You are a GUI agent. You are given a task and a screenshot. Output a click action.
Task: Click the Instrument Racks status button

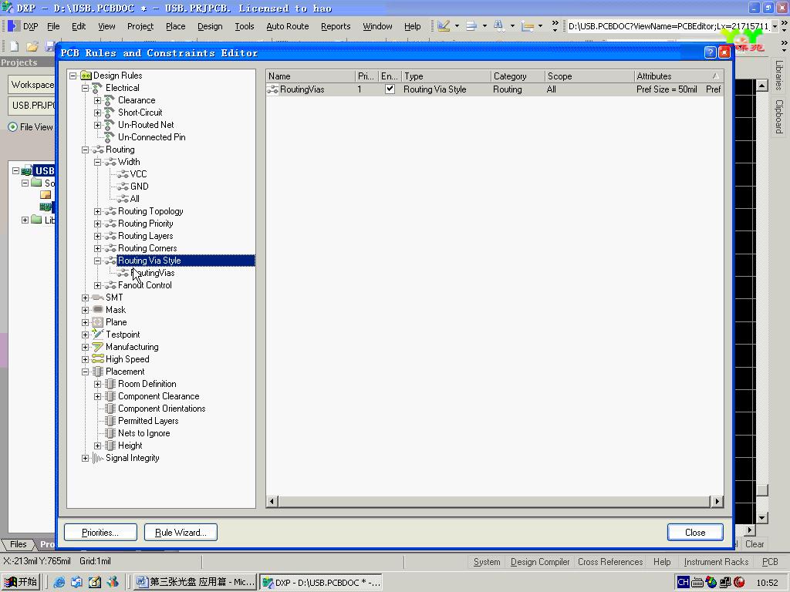[x=716, y=562]
